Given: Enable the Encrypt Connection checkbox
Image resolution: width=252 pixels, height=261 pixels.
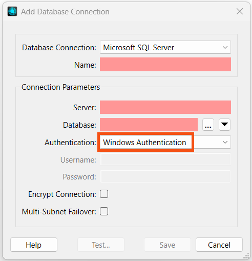Looking at the screenshot, I should point(104,194).
